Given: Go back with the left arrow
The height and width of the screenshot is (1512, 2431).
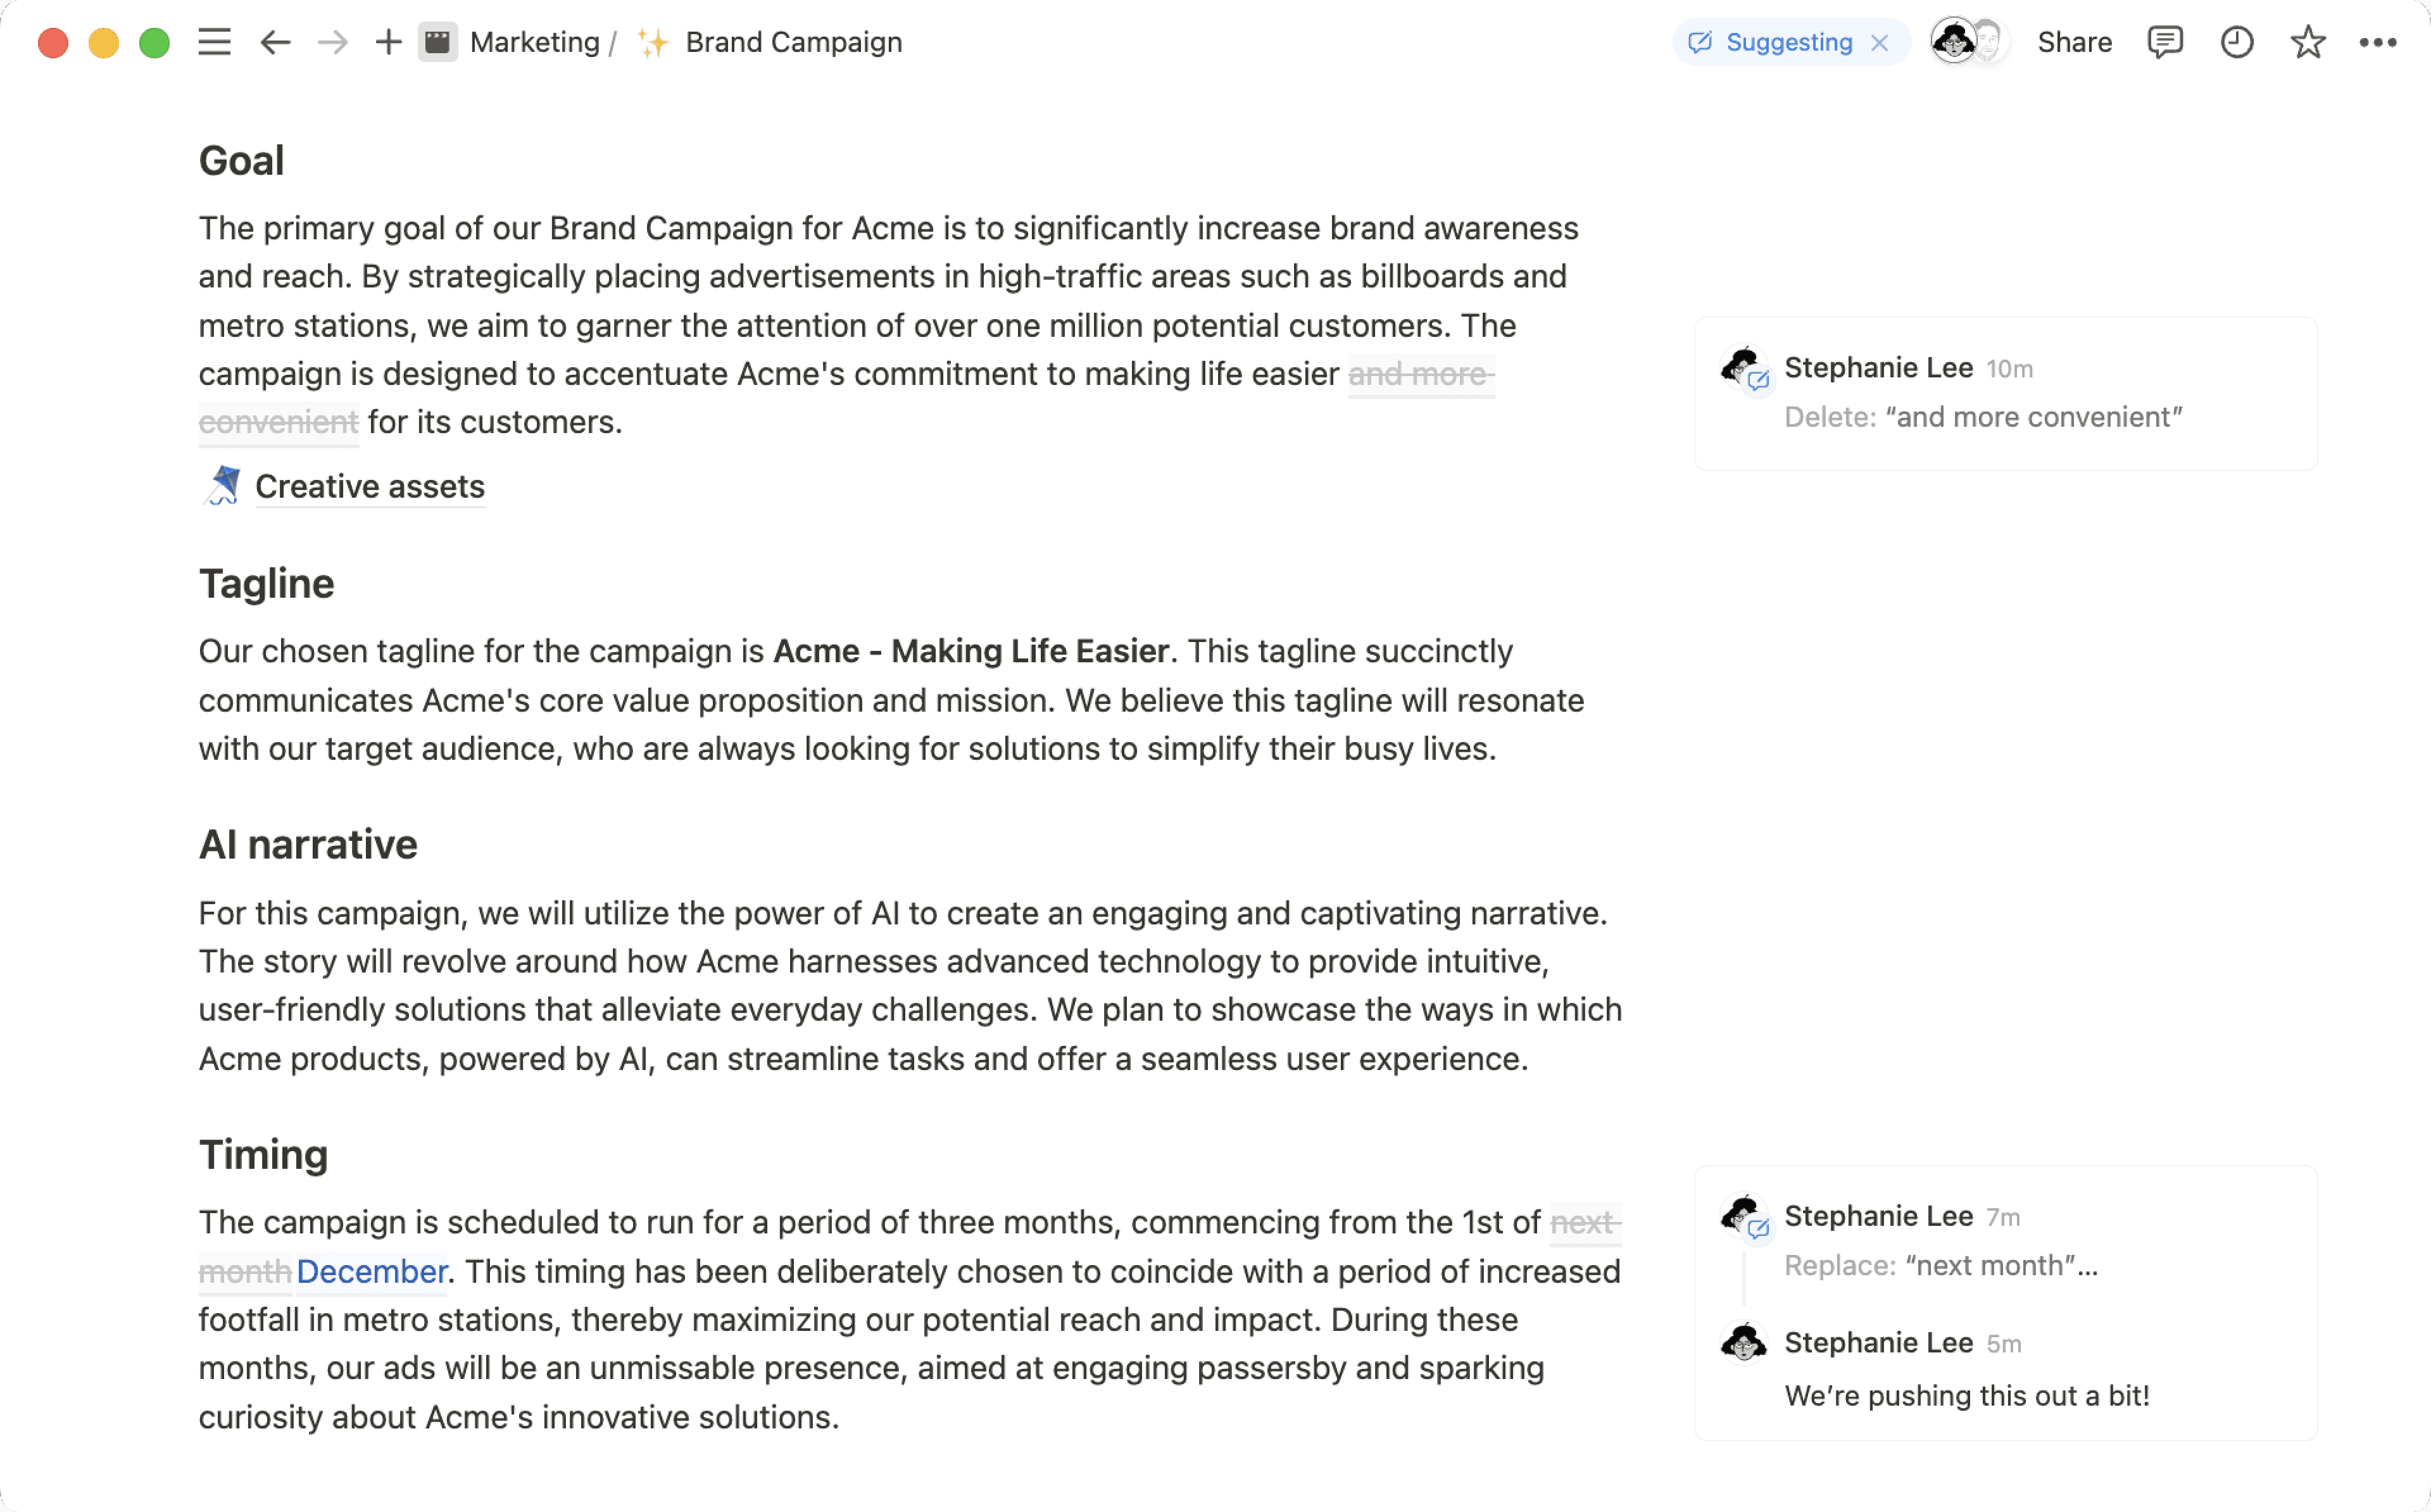Looking at the screenshot, I should tap(275, 42).
